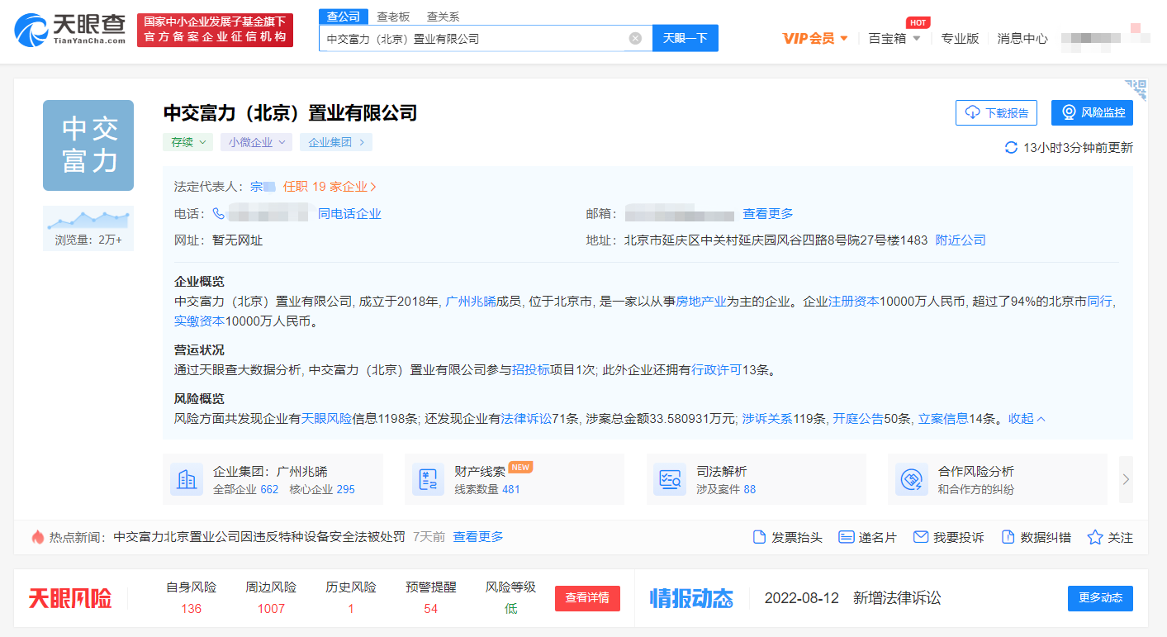The width and height of the screenshot is (1167, 637).
Task: Click the 查看详情 red button
Action: pos(587,598)
